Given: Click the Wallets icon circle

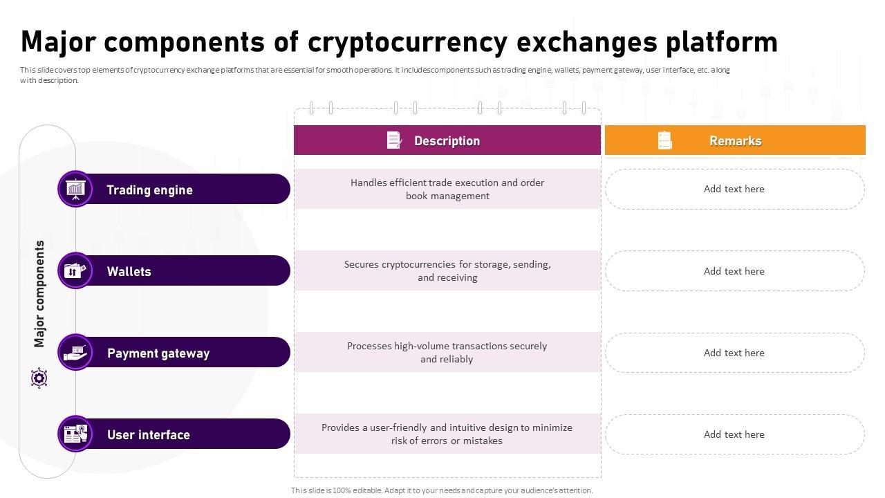Looking at the screenshot, I should pos(75,270).
